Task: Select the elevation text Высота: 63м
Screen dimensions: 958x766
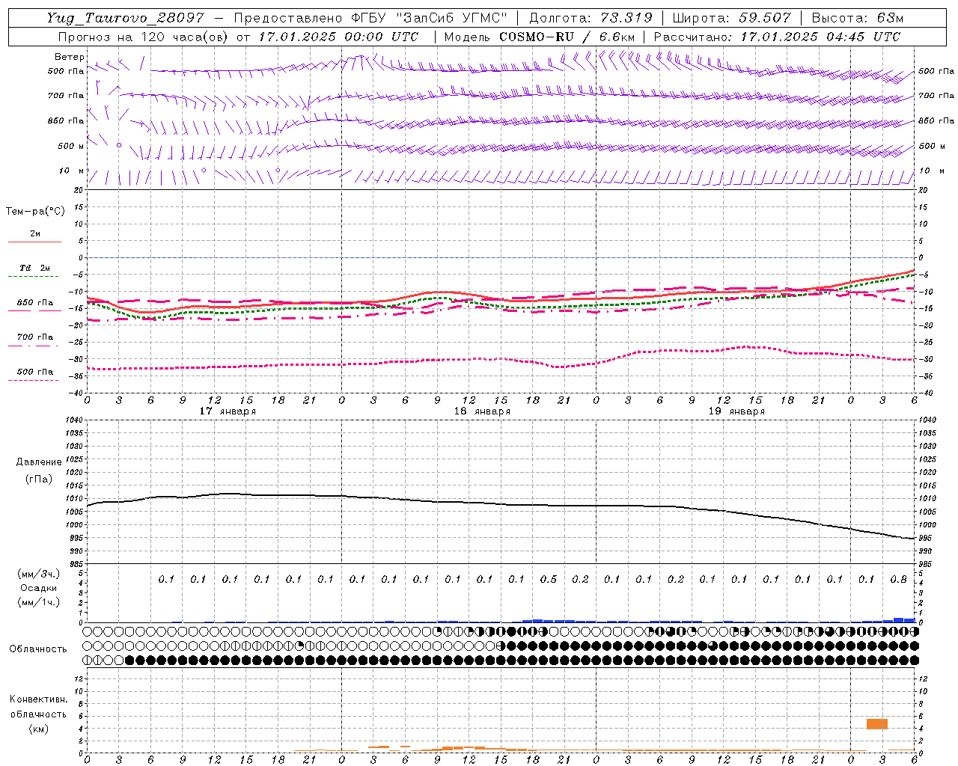Action: pos(857,19)
